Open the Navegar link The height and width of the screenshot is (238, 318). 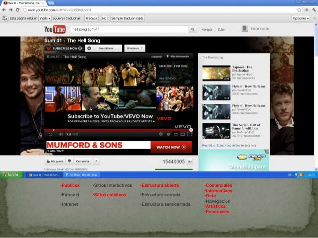(x=207, y=29)
